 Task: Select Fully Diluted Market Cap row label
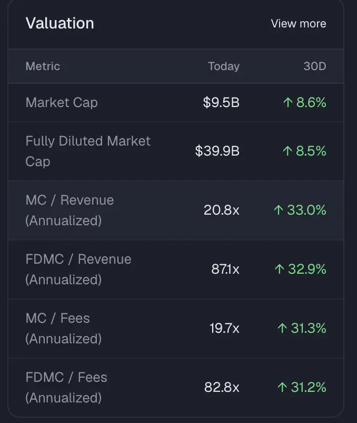87,151
